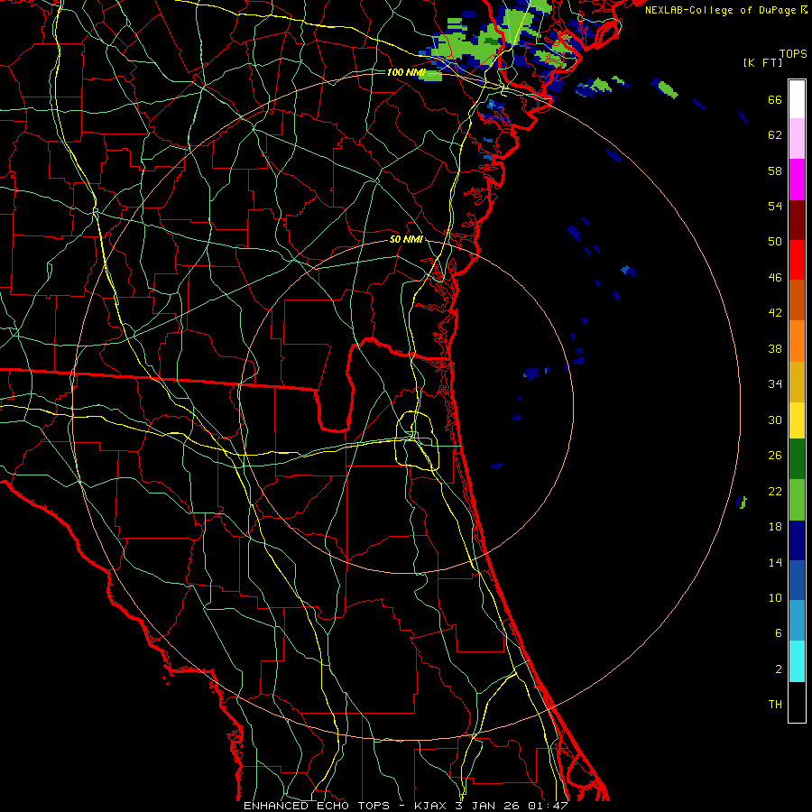Click the 01:47 timestamp text
This screenshot has height=812, width=812.
click(548, 806)
